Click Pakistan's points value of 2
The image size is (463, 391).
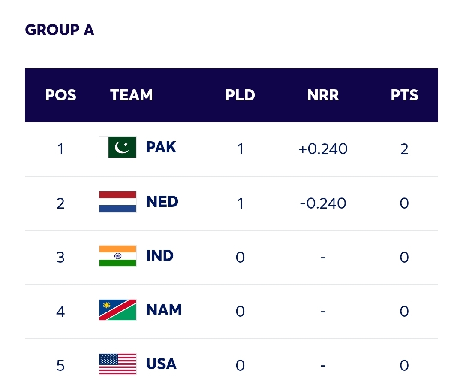point(404,149)
